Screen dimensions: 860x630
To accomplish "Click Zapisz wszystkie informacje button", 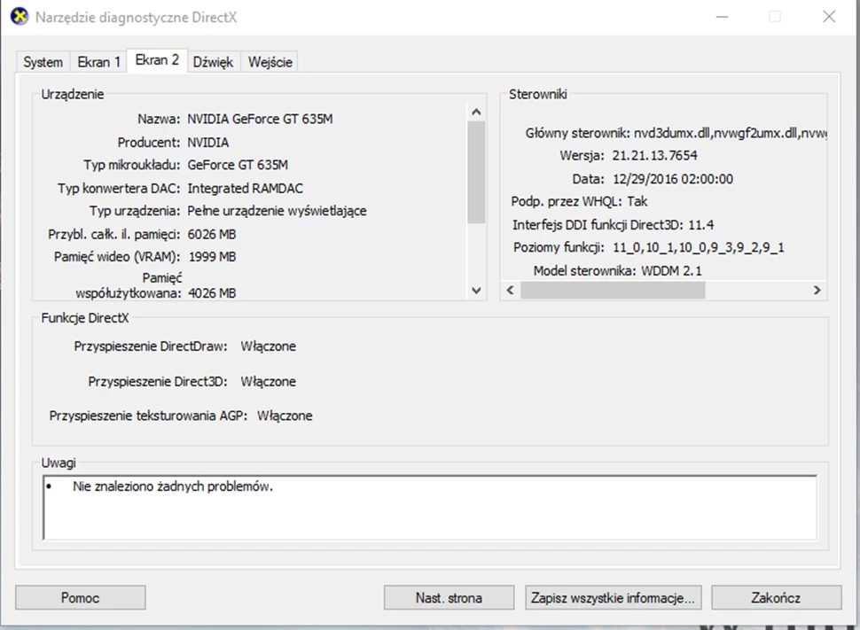I will click(614, 597).
